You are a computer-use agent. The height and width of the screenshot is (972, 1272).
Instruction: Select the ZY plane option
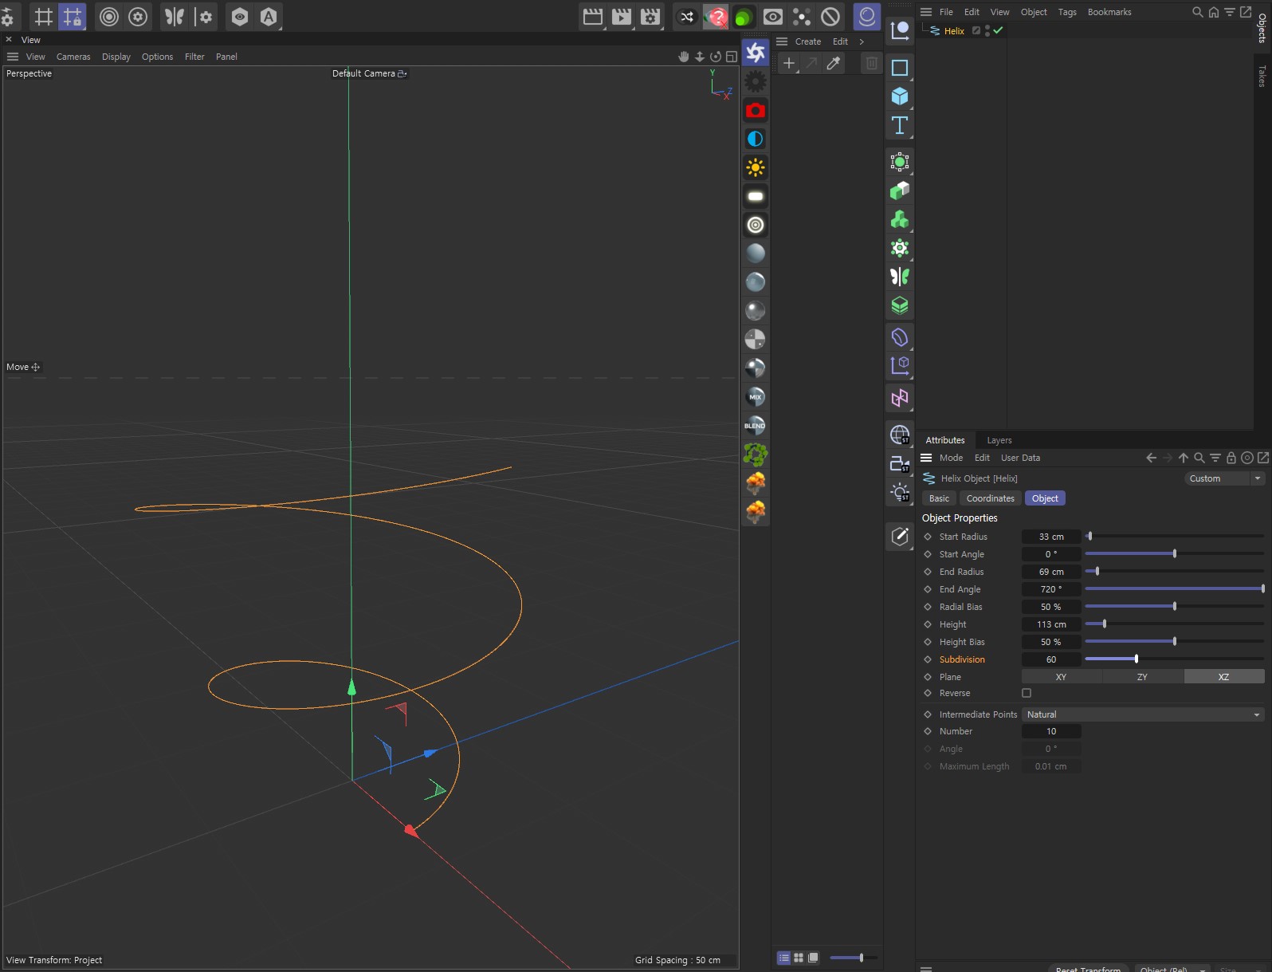(x=1143, y=677)
